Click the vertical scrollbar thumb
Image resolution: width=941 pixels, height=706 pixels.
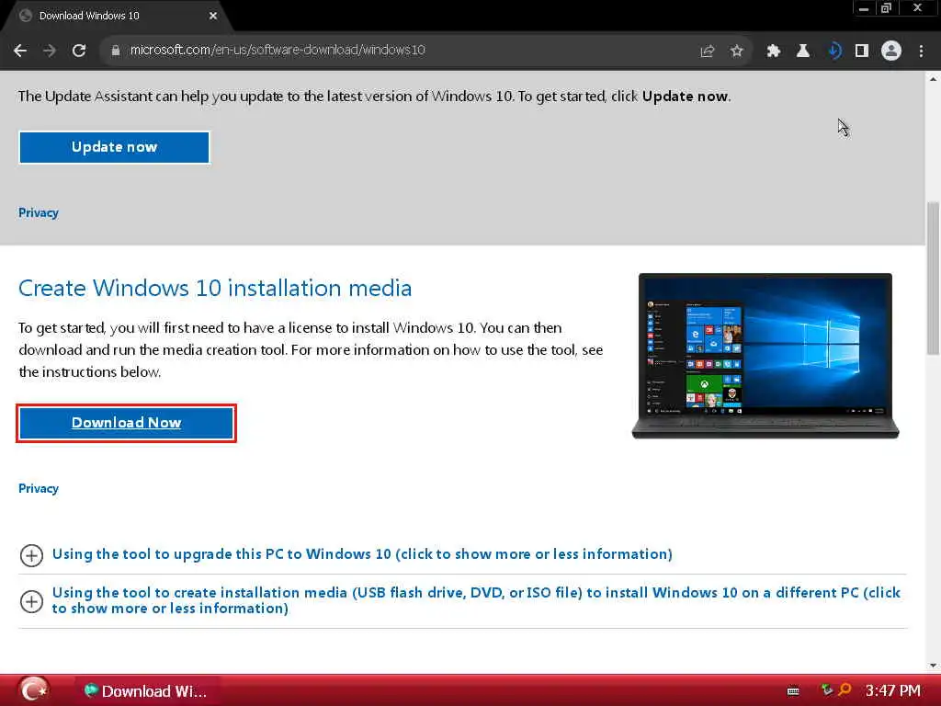[x=933, y=278]
